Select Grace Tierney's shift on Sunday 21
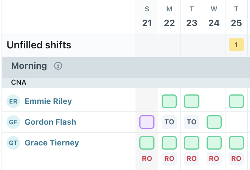This screenshot has width=250, height=170. (147, 143)
